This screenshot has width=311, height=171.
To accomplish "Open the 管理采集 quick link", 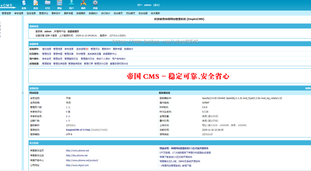I will (x=69, y=54).
